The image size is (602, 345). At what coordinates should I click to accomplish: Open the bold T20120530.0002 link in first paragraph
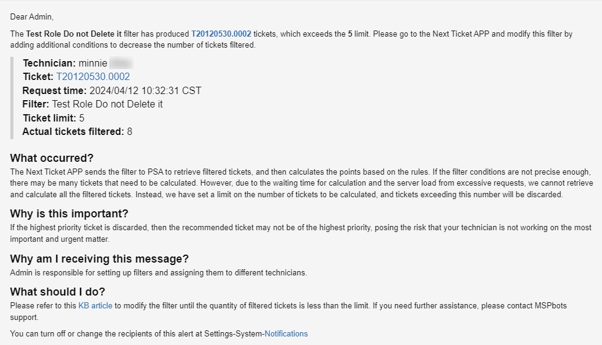pos(221,34)
